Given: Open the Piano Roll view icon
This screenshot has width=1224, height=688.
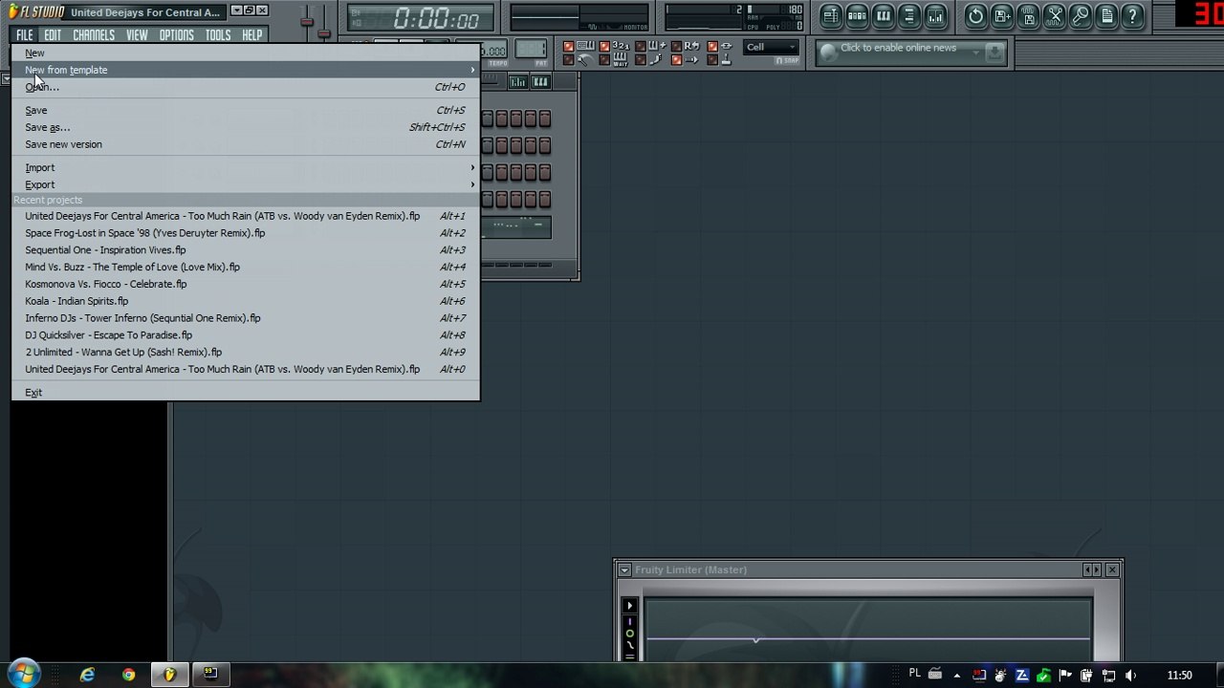Looking at the screenshot, I should (x=884, y=16).
